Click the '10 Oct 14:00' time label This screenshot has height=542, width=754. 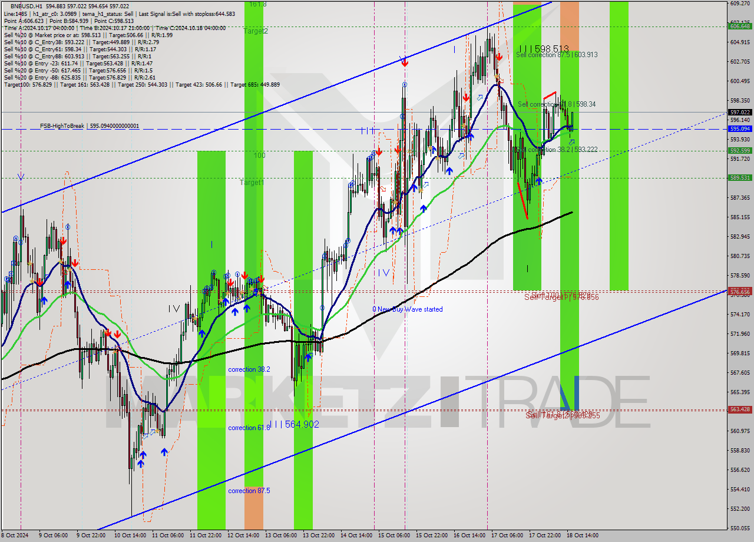coord(130,536)
